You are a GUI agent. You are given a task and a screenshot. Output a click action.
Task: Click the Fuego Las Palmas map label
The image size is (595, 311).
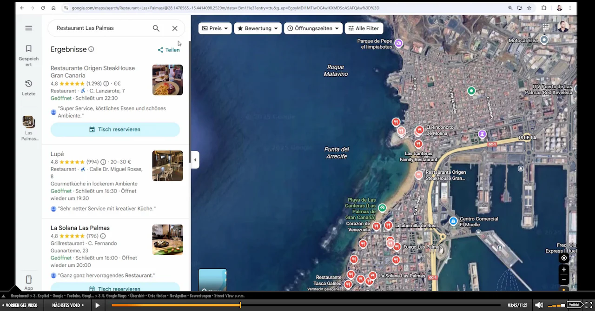point(423,247)
